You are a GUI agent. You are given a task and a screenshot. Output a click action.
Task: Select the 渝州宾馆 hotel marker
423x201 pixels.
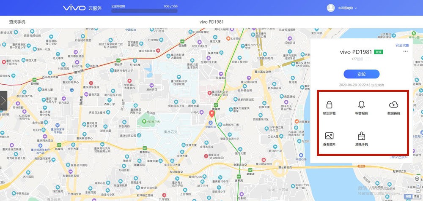151,85
